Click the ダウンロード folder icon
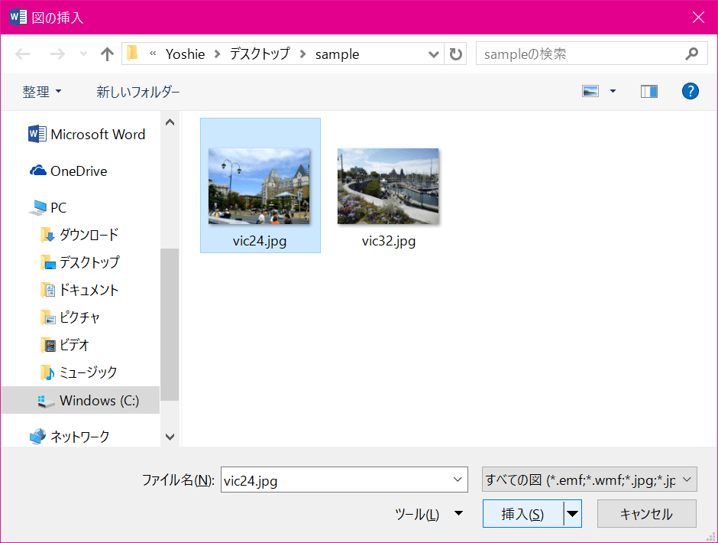This screenshot has width=718, height=543. pyautogui.click(x=47, y=236)
